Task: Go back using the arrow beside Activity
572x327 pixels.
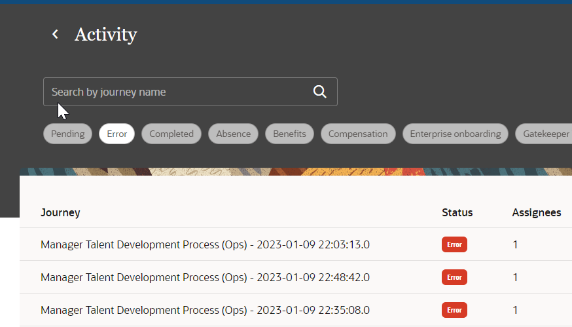Action: pyautogui.click(x=55, y=34)
